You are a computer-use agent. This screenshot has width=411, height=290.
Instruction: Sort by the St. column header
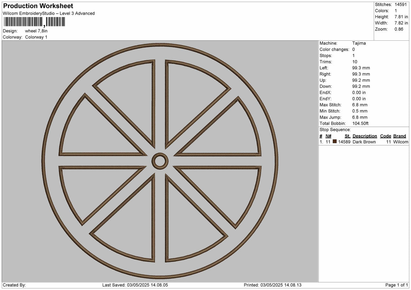tap(347, 136)
